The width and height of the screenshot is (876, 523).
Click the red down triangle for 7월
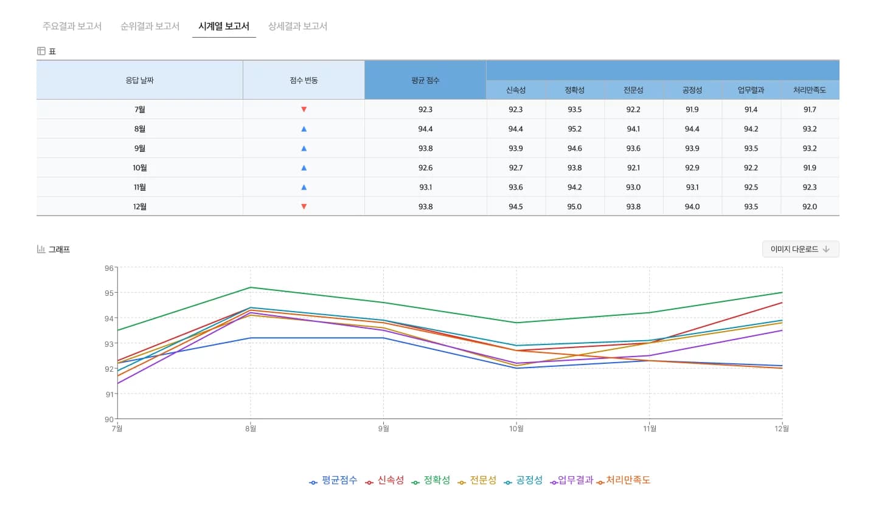click(304, 109)
